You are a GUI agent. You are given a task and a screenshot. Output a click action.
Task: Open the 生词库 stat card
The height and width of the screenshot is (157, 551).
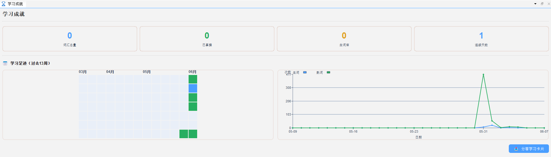coord(344,39)
